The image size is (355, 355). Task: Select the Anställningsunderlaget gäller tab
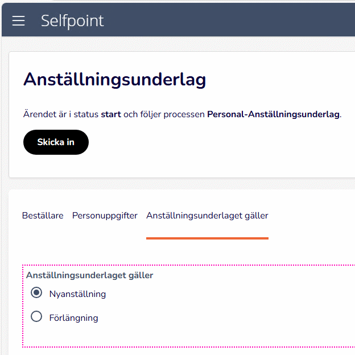click(x=207, y=216)
